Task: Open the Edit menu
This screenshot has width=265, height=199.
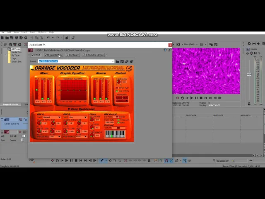Action: (x=9, y=32)
